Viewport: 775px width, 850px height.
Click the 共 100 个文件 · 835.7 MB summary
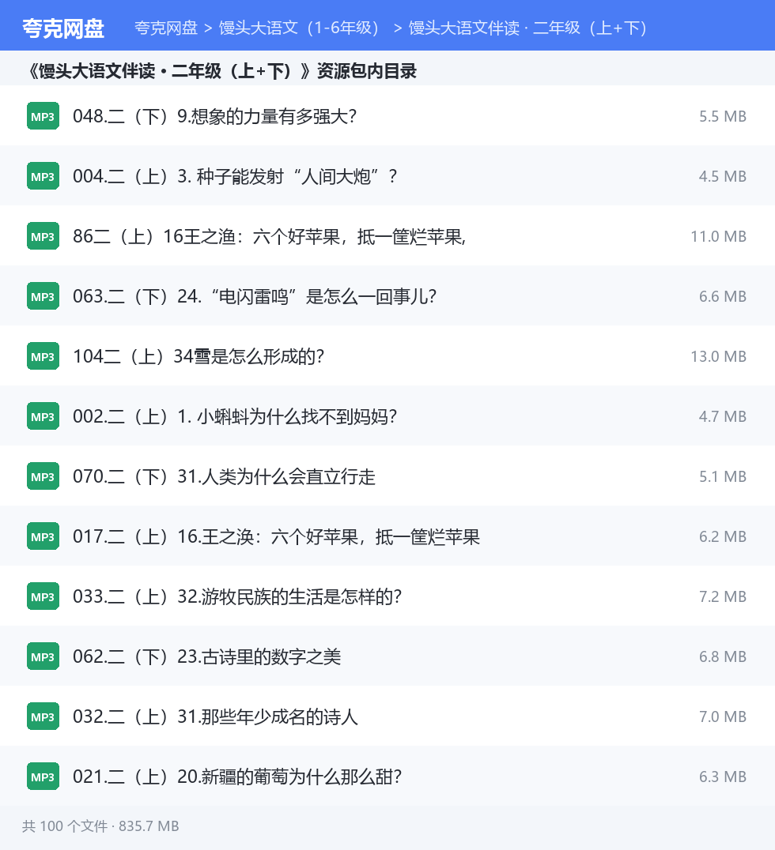[100, 826]
